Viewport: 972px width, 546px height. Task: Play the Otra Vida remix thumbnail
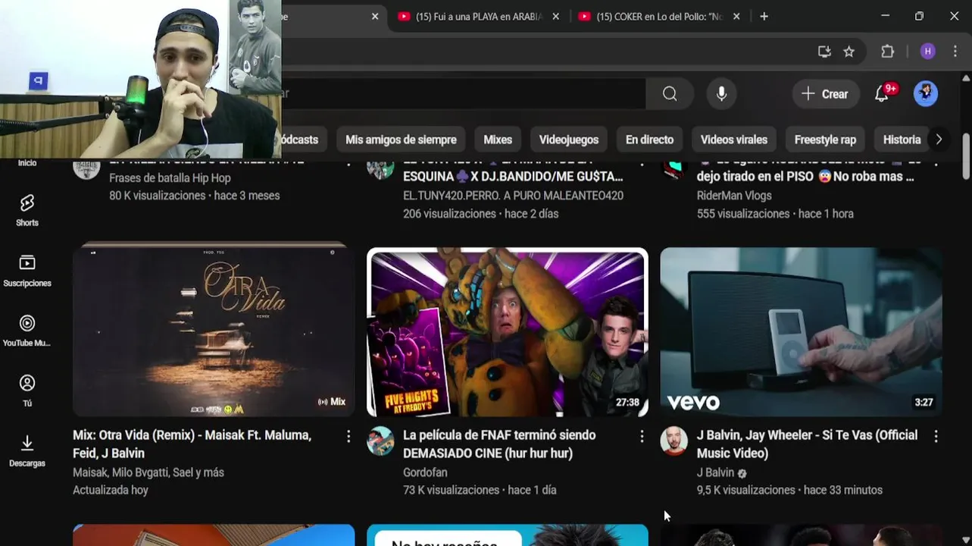click(x=214, y=332)
